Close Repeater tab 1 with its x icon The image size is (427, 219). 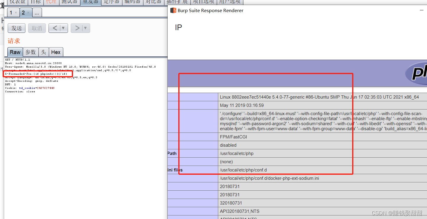(x=16, y=12)
